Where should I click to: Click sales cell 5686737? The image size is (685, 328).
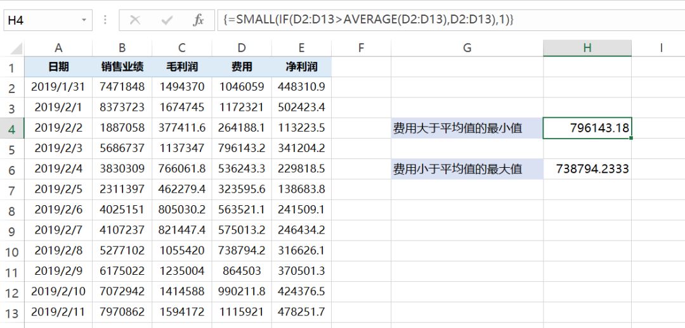pos(122,148)
